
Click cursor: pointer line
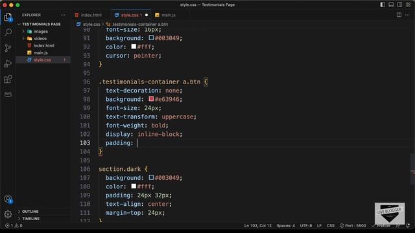coord(134,56)
